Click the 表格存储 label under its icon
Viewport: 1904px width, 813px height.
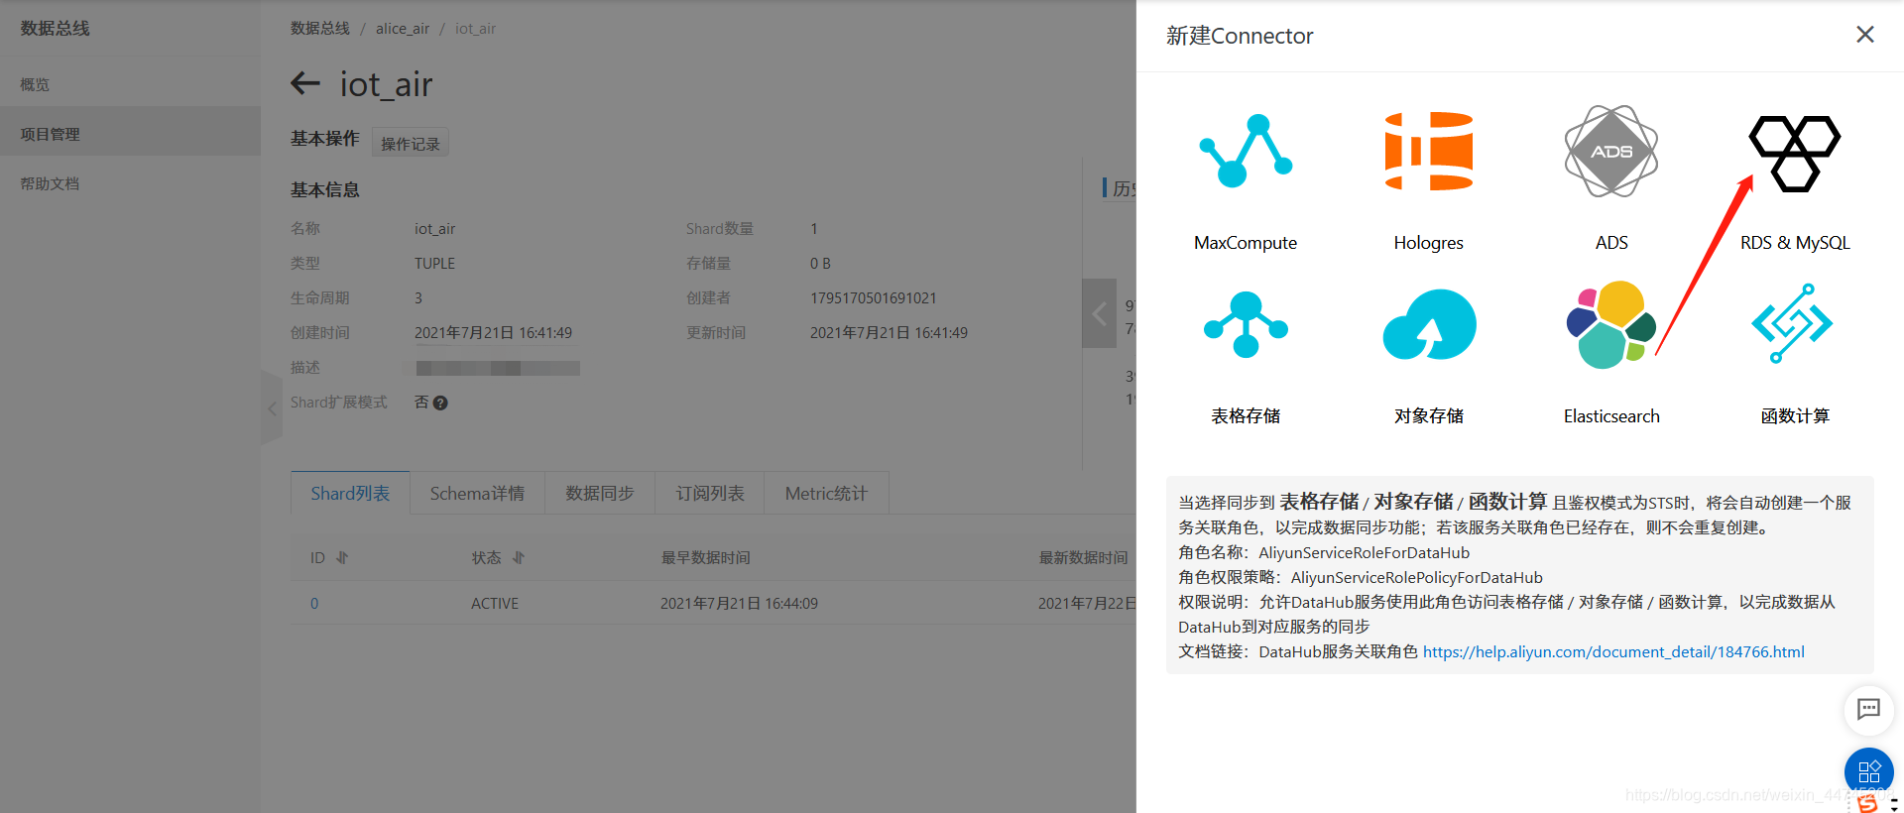1246,416
